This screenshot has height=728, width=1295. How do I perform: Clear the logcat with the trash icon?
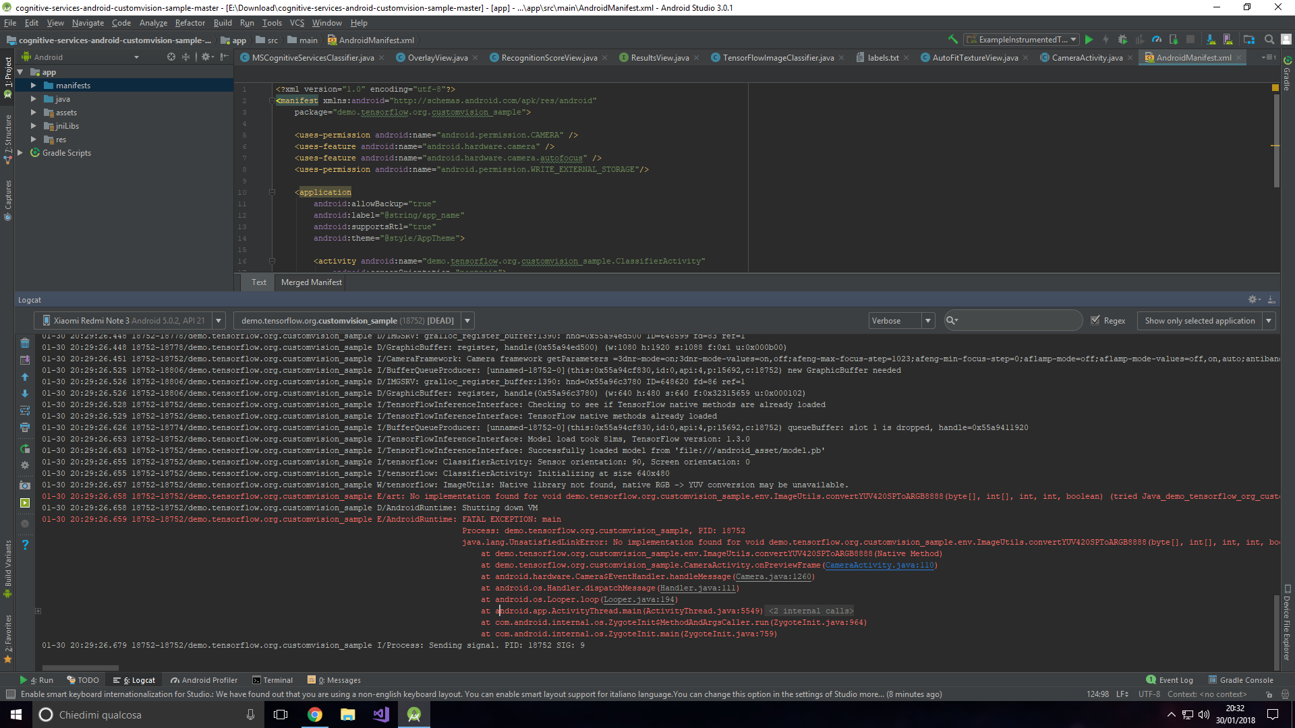coord(25,343)
